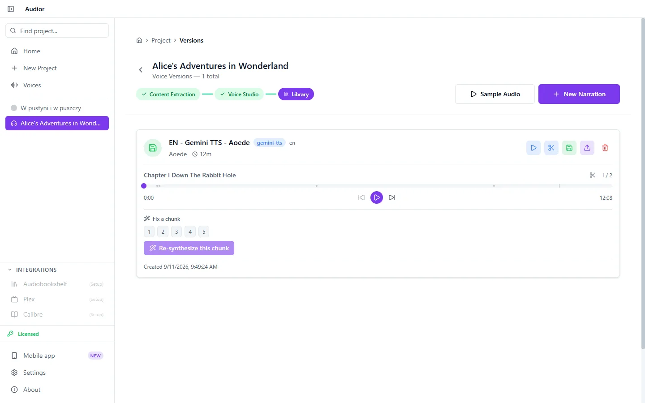Delete the version with red trash icon
Image resolution: width=645 pixels, height=403 pixels.
point(605,148)
